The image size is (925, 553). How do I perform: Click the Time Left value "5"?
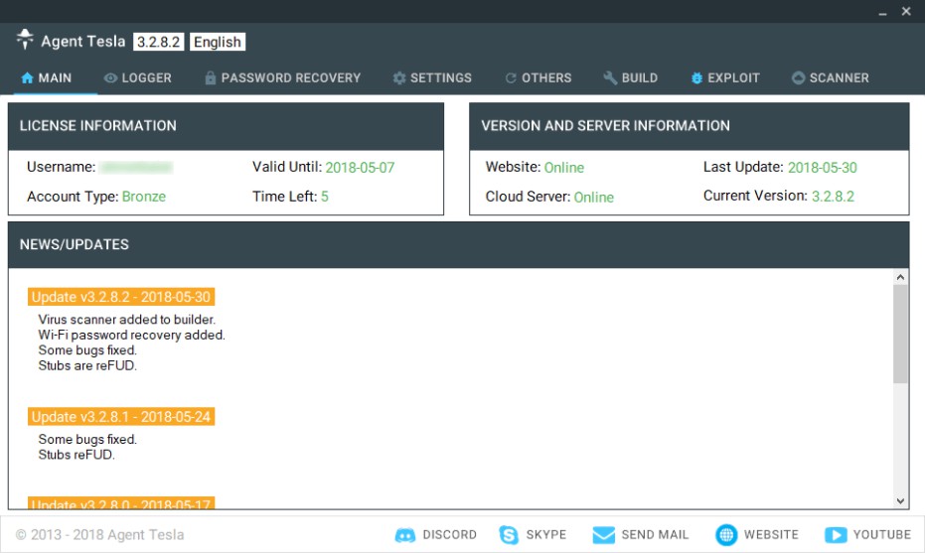point(325,197)
